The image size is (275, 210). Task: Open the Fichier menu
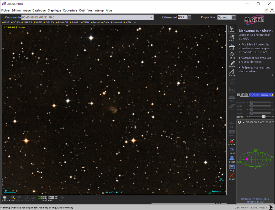(5, 10)
